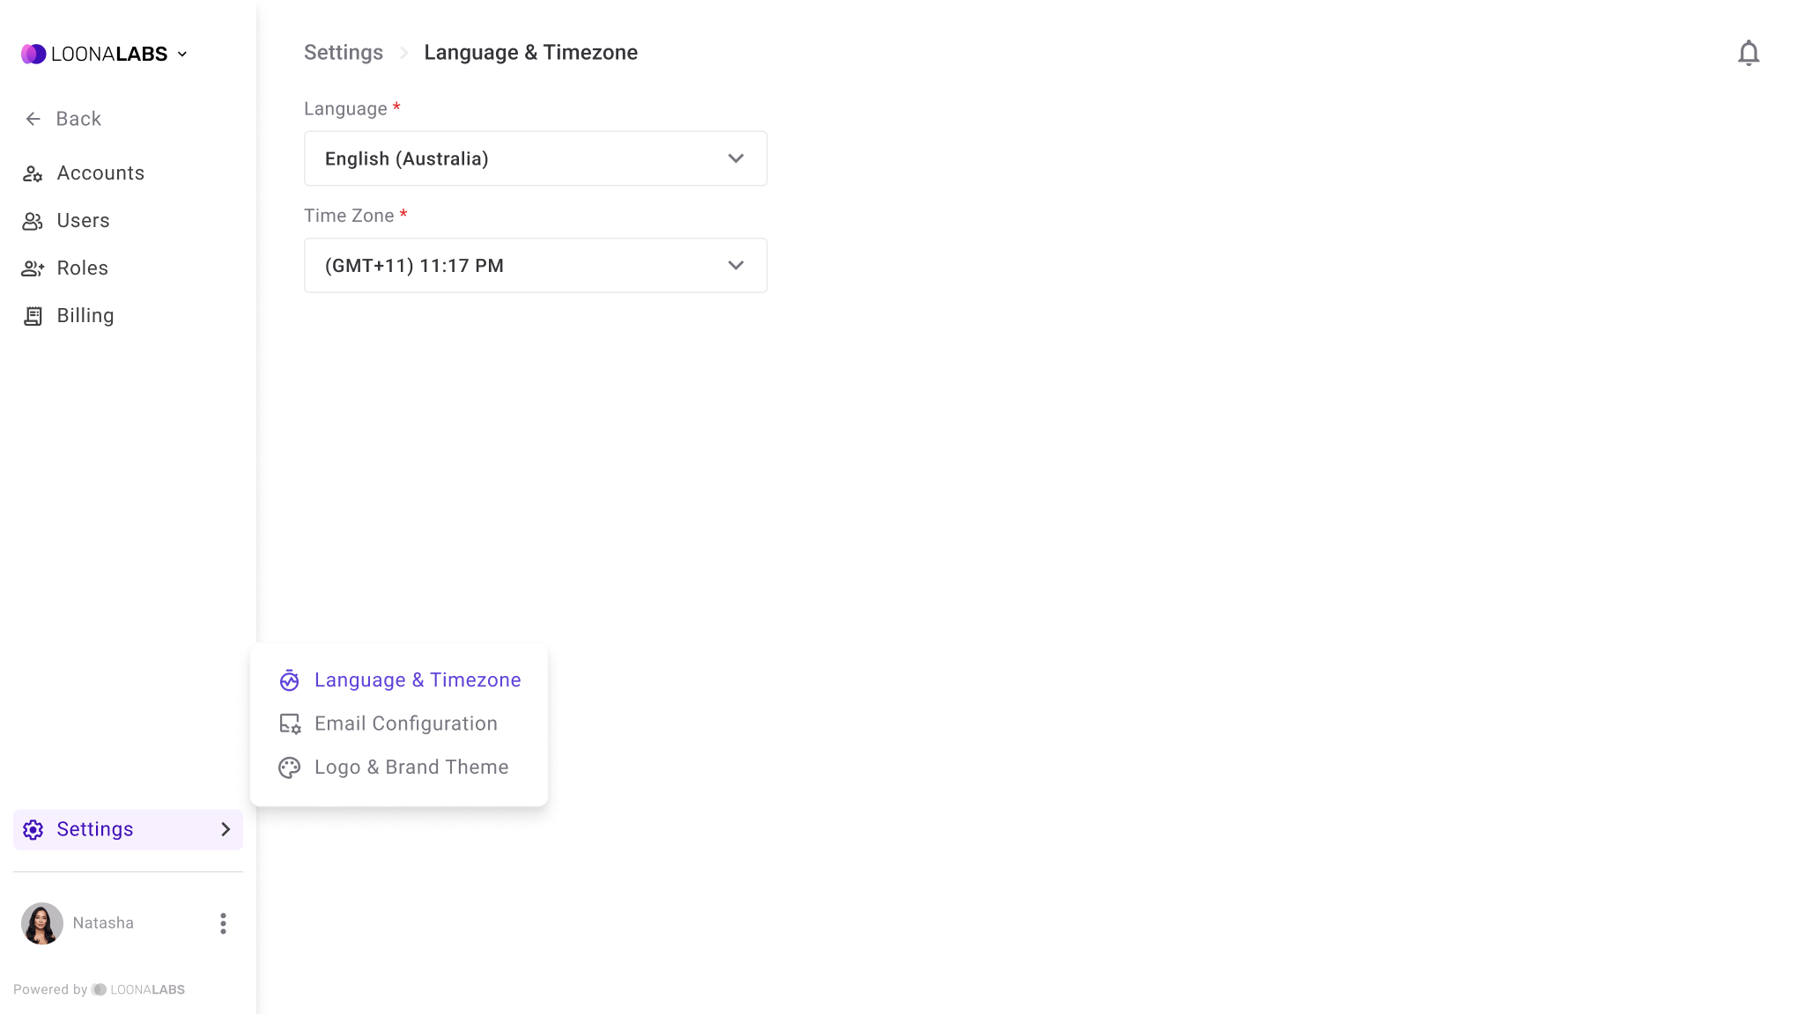Select Email Configuration menu option
This screenshot has height=1014, width=1805.
(x=405, y=723)
